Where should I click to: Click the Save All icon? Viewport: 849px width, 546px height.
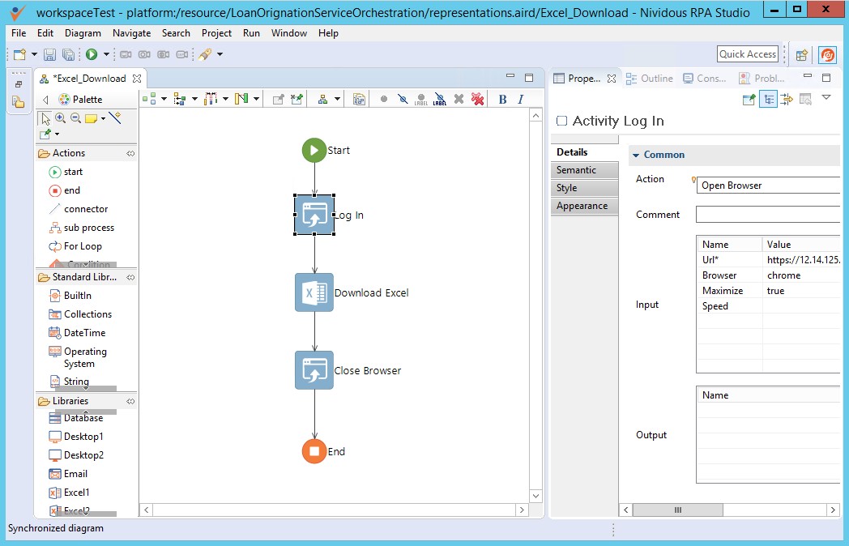pyautogui.click(x=68, y=54)
